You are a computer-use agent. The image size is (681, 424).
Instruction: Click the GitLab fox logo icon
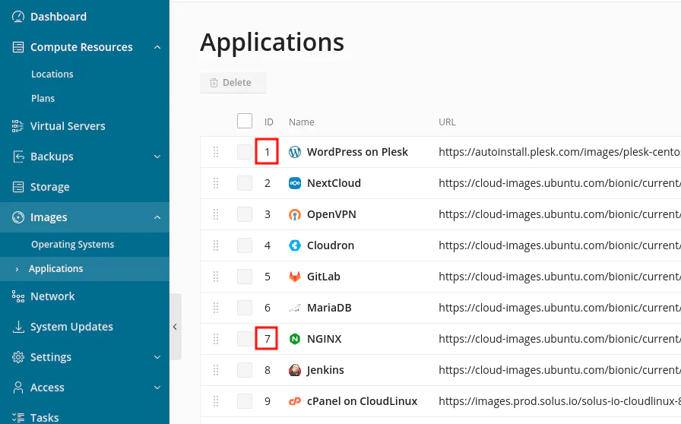point(295,277)
